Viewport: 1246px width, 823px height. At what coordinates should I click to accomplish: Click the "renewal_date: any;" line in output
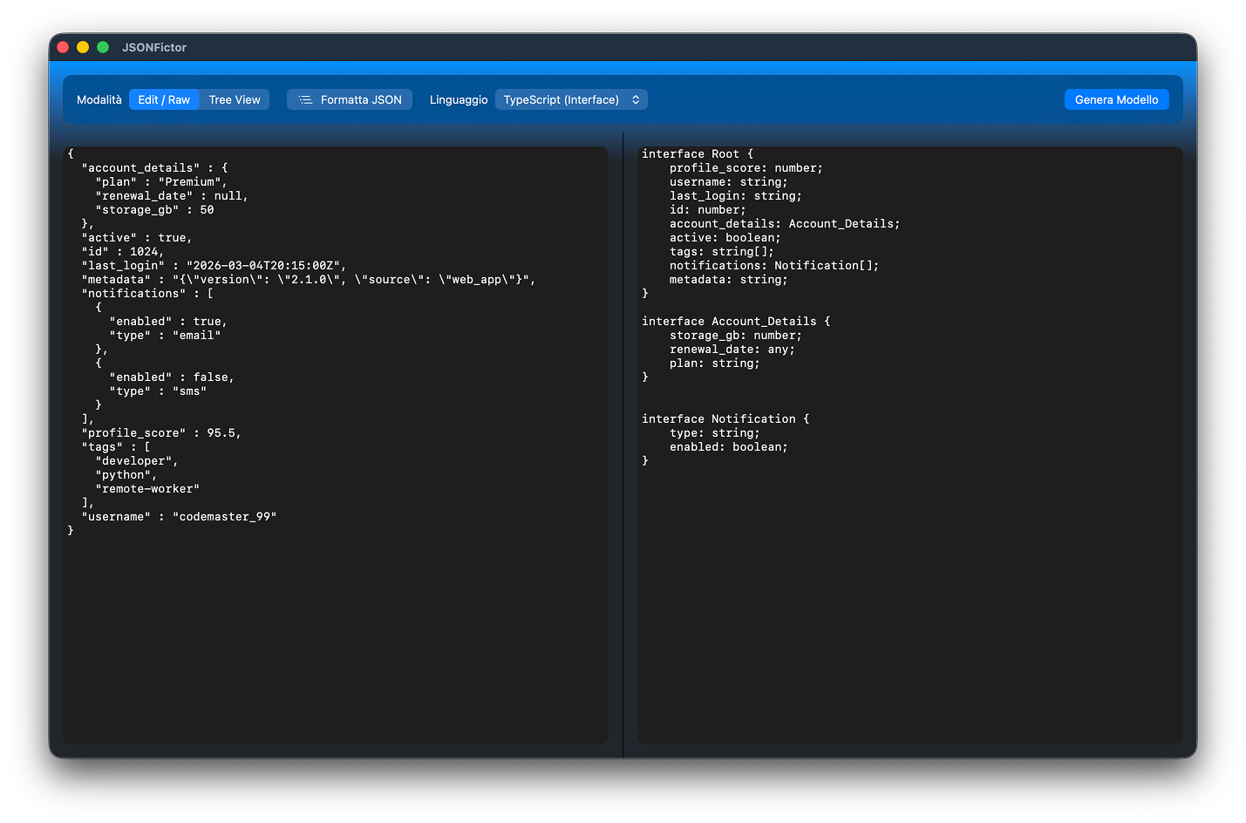pos(732,350)
